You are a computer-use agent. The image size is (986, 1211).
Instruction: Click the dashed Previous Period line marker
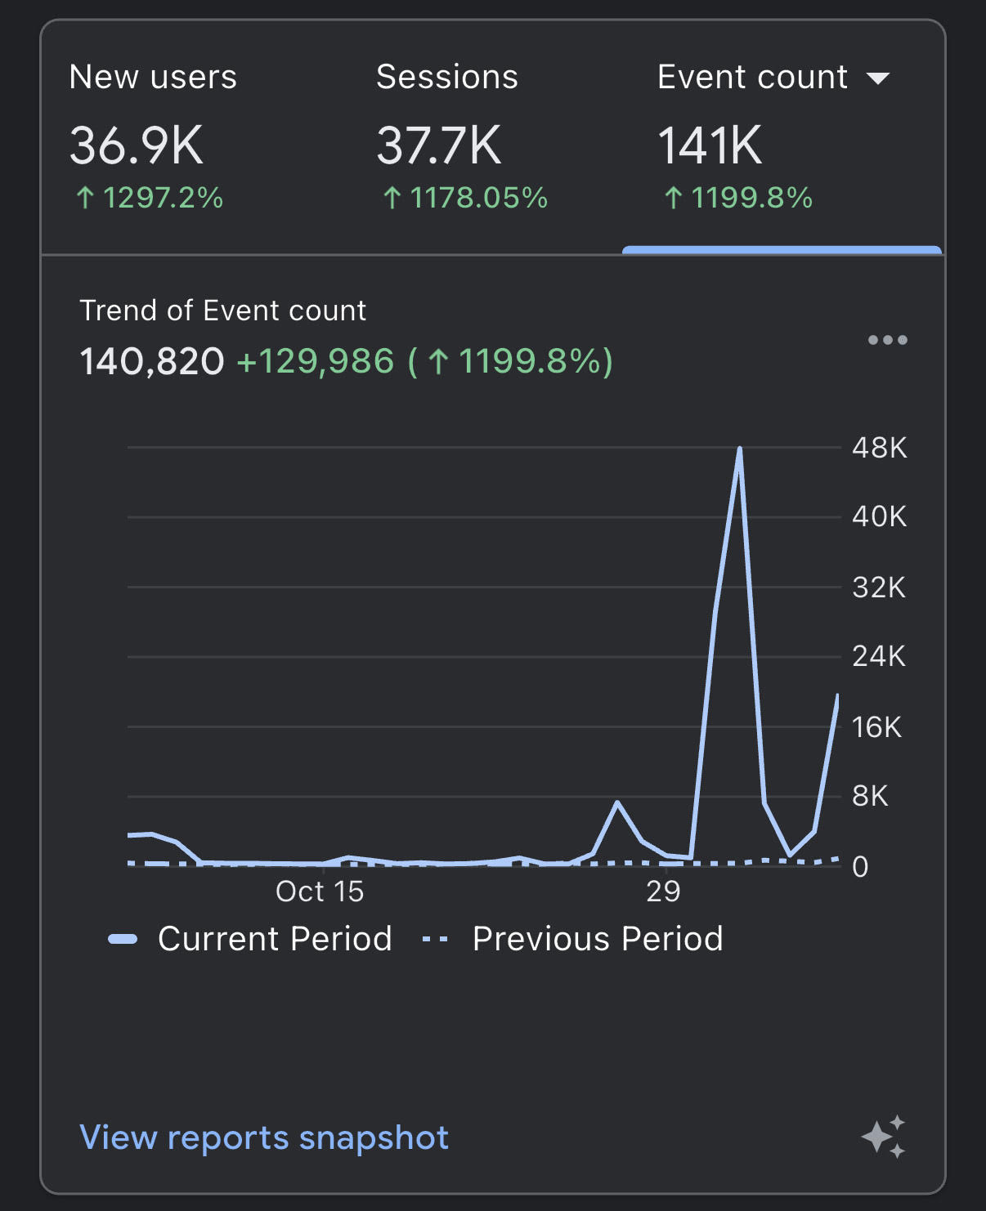pos(436,938)
